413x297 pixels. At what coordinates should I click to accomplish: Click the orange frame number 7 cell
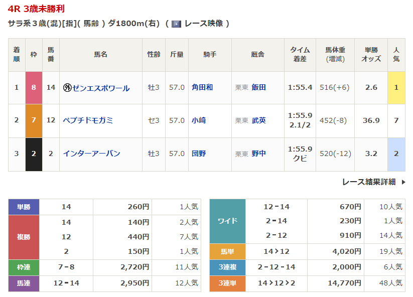(x=34, y=120)
